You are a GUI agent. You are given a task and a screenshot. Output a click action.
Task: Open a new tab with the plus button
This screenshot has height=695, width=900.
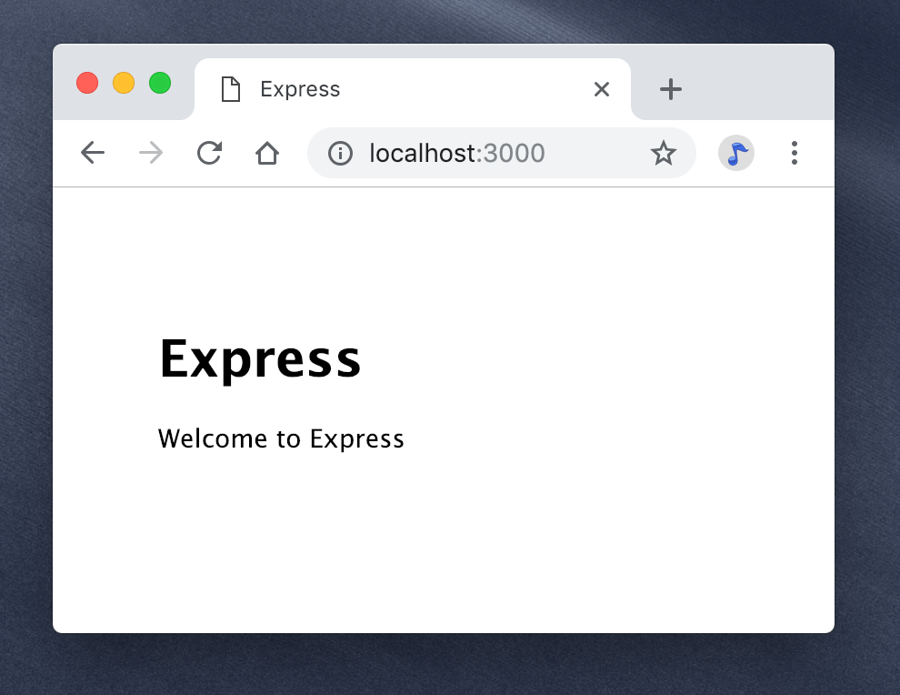point(670,88)
